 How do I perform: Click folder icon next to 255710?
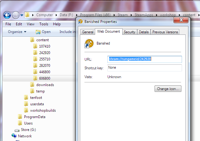[x=35, y=59]
